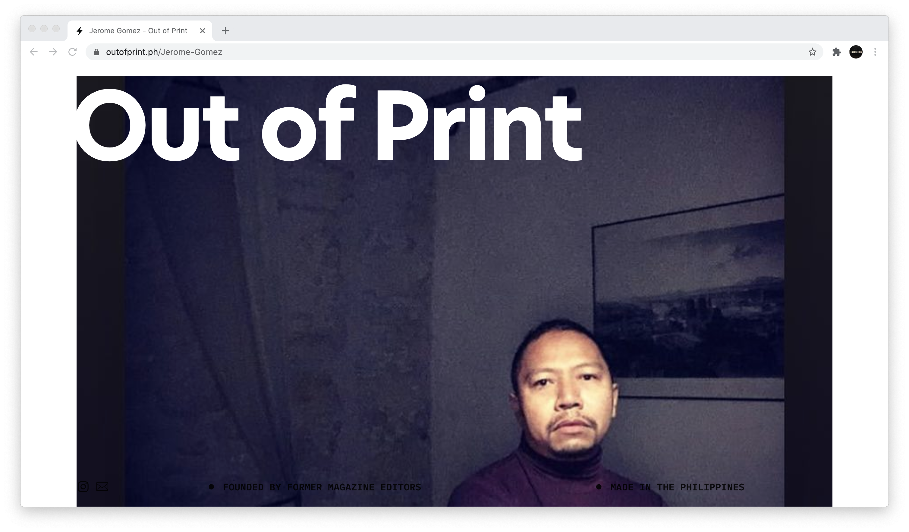The image size is (909, 532).
Task: Open a new tab with plus button
Action: tap(225, 31)
